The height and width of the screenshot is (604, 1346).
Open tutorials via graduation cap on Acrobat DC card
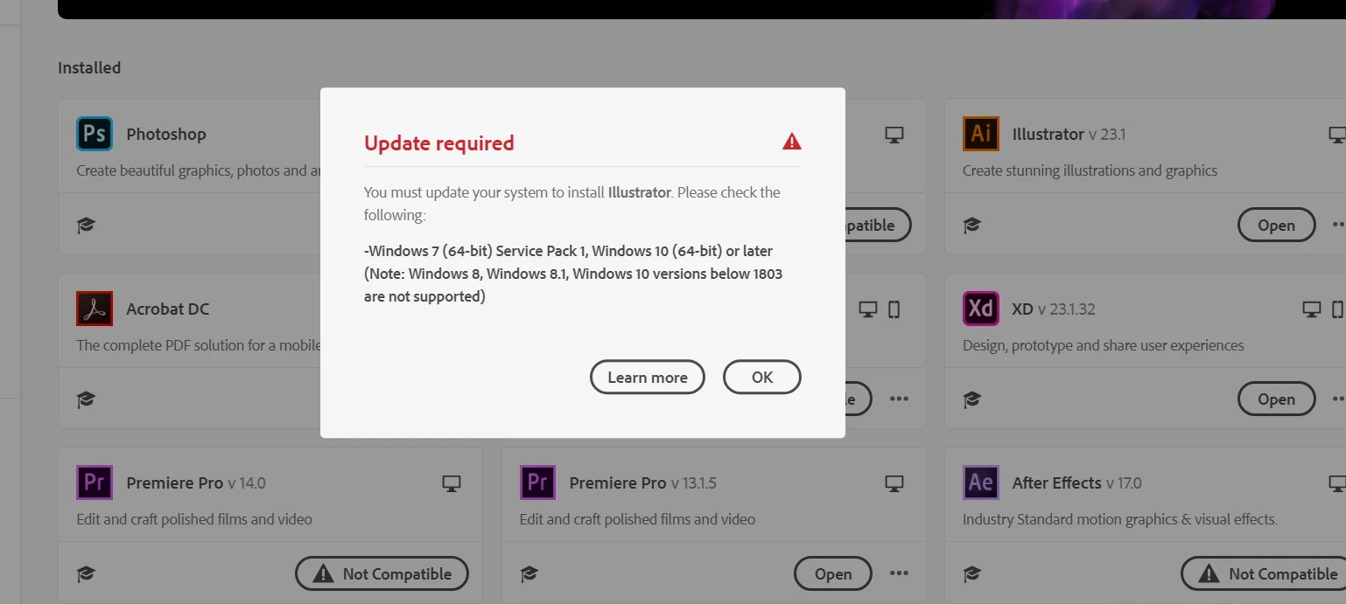click(86, 399)
